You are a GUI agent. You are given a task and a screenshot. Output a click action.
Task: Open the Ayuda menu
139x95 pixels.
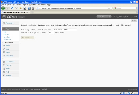49,5
